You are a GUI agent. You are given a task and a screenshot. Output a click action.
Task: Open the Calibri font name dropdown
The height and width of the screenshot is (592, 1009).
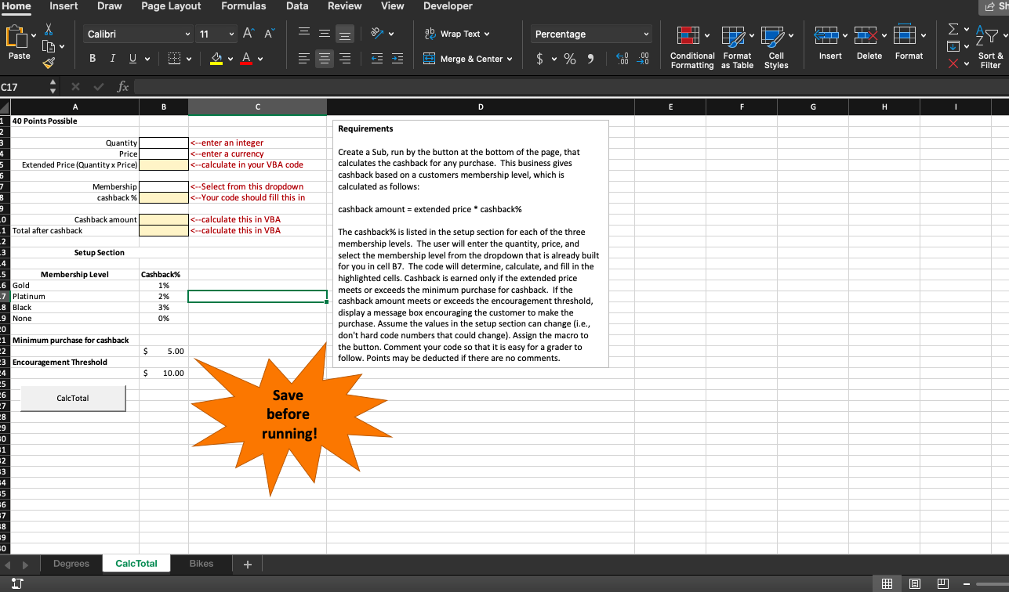pos(187,34)
